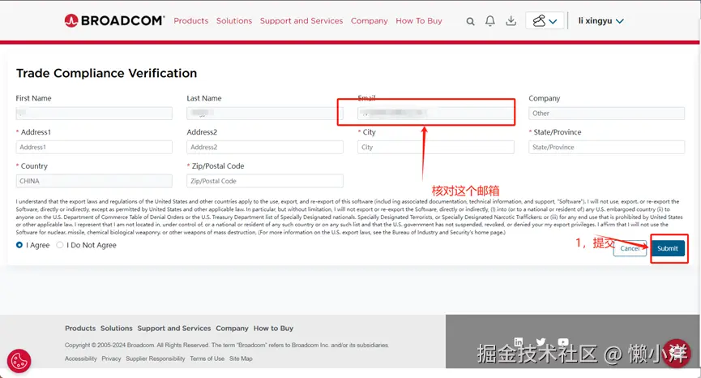Open the Twitter social icon
701x378 pixels.
pos(541,341)
